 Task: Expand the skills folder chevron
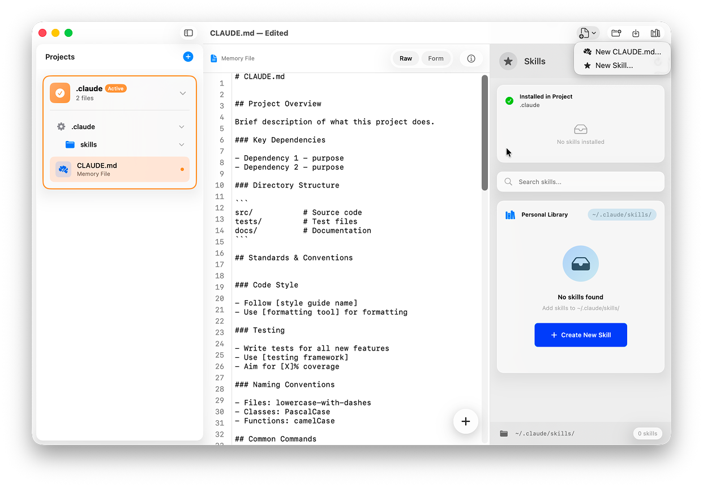coord(182,144)
